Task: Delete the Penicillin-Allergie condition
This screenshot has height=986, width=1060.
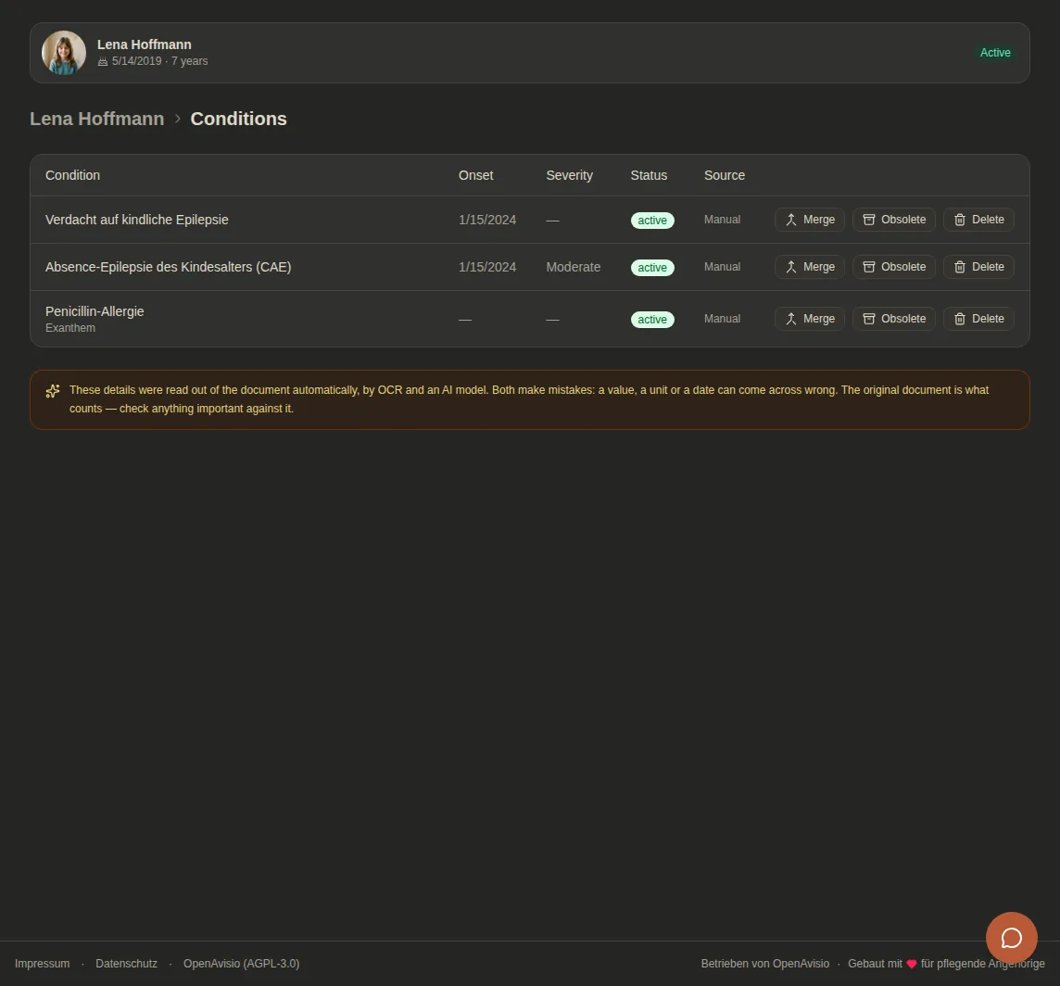Action: (x=978, y=319)
